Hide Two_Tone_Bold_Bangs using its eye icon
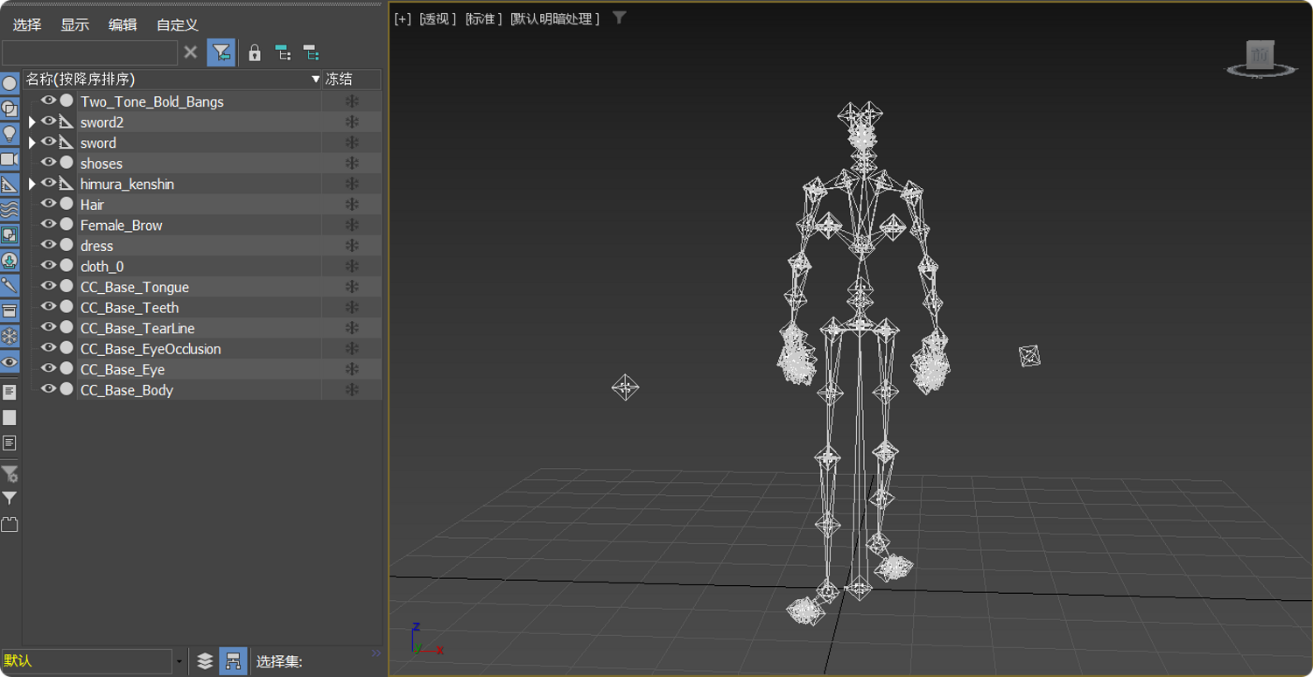The height and width of the screenshot is (677, 1313). coord(48,101)
